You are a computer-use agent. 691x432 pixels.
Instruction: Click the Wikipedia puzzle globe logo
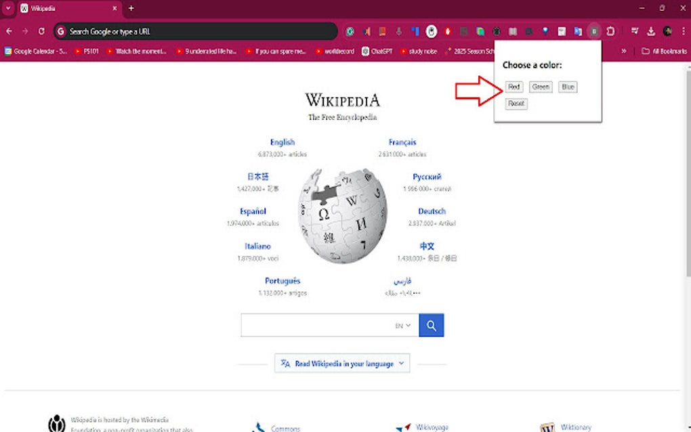342,216
